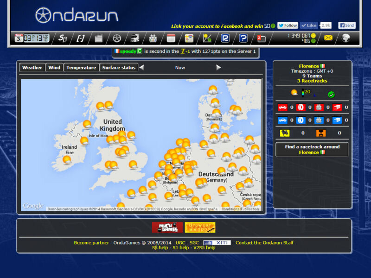This screenshot has width=371, height=278.
Task: Open the Contact the Ondarun Staff link
Action: 263,242
